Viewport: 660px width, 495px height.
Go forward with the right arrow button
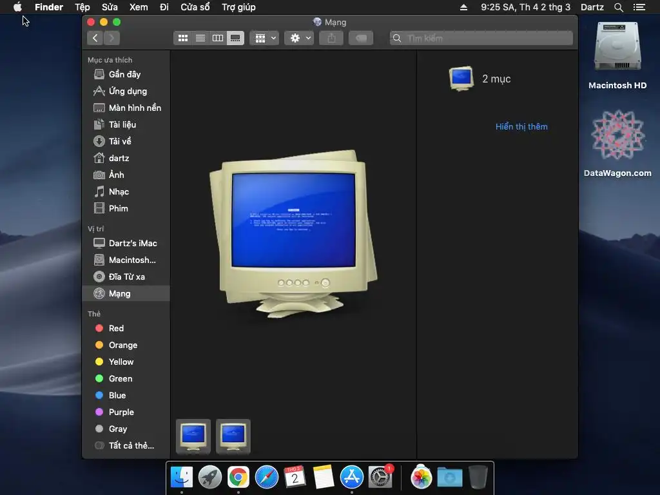coord(112,38)
